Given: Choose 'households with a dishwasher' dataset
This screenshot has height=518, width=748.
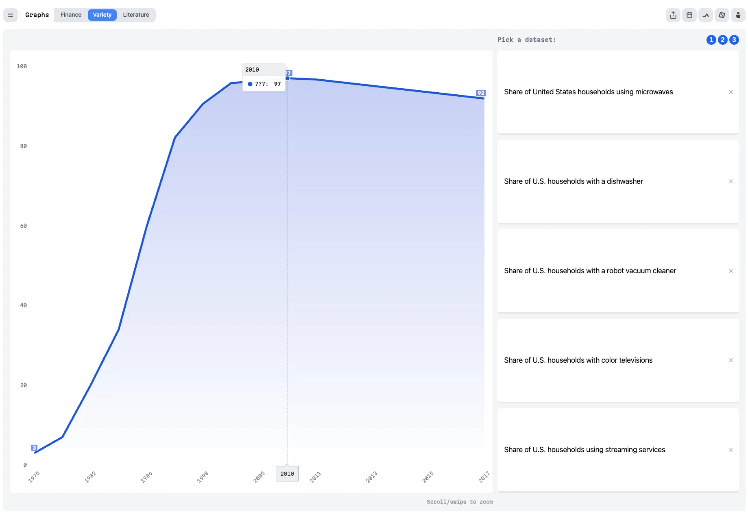Looking at the screenshot, I should [x=573, y=181].
